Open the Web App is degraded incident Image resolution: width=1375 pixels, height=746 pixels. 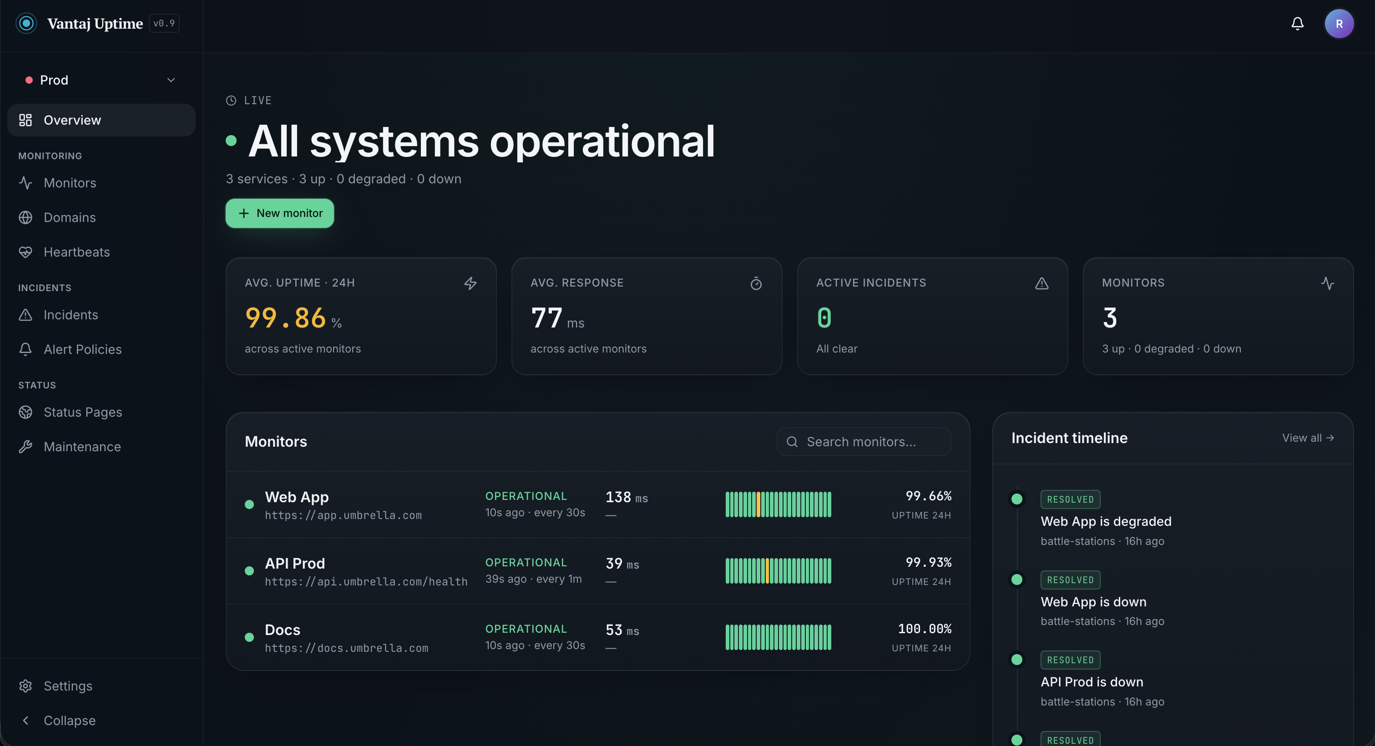pos(1106,522)
